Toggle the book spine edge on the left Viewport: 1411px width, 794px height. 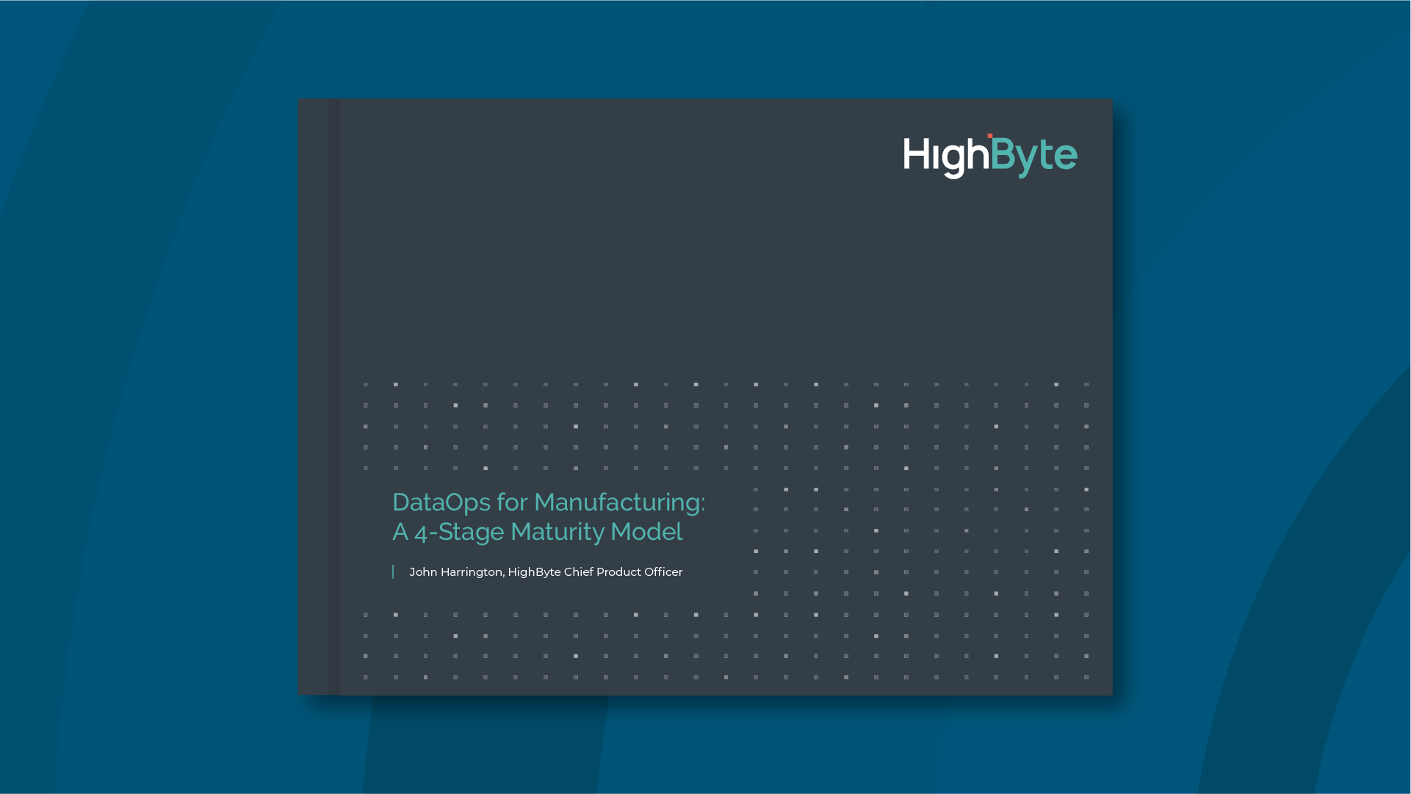coord(317,397)
